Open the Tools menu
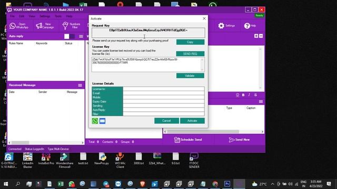 (x=58, y=16)
